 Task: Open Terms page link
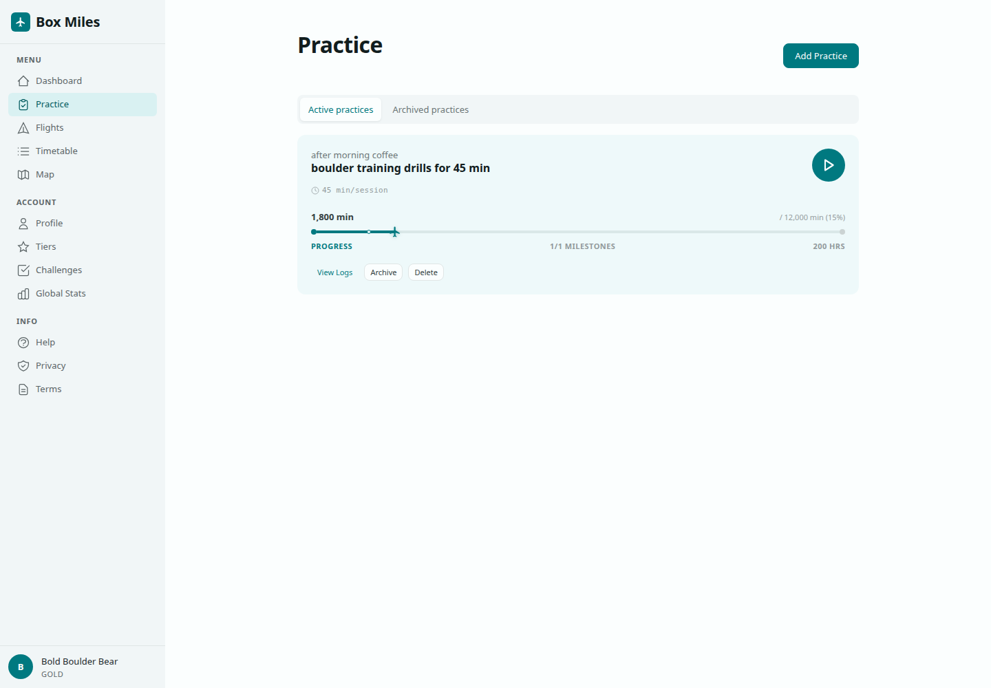(x=83, y=389)
